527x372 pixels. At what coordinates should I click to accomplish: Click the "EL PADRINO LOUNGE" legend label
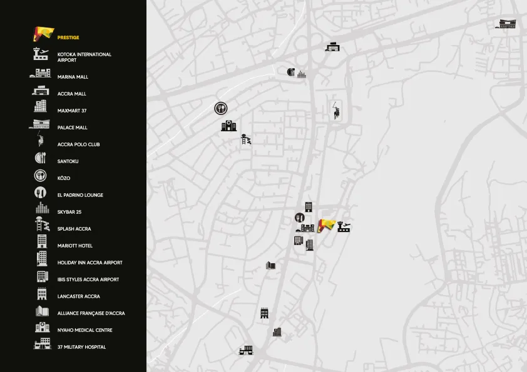[x=80, y=195]
